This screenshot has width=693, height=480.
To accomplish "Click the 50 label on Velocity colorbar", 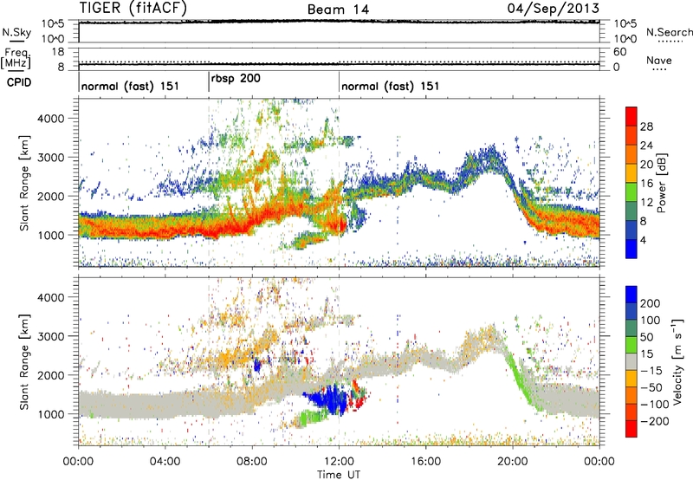I will click(646, 337).
